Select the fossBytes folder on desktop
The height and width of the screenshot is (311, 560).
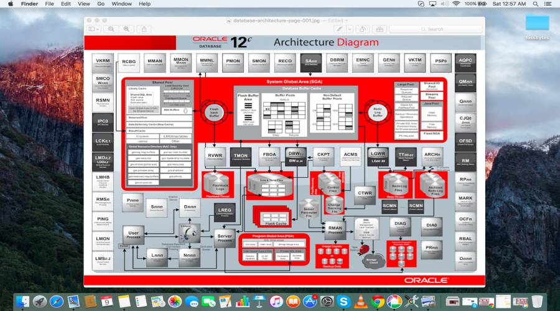click(x=537, y=26)
